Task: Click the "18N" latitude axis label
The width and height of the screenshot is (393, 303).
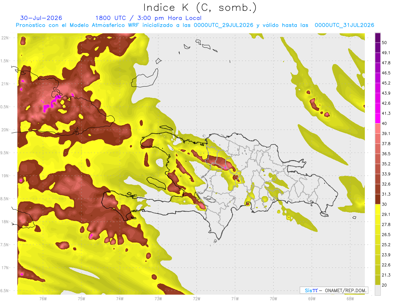Action: click(5, 222)
